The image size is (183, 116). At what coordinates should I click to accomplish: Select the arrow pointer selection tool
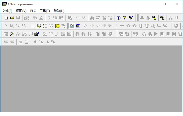(85, 26)
